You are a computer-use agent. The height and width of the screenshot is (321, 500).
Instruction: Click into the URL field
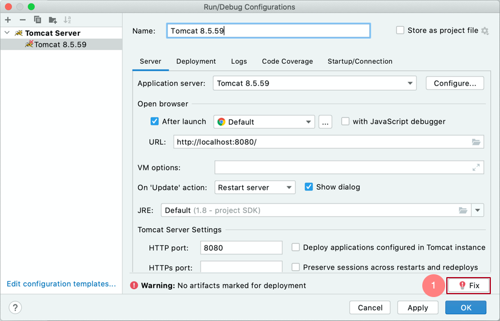tap(329, 142)
